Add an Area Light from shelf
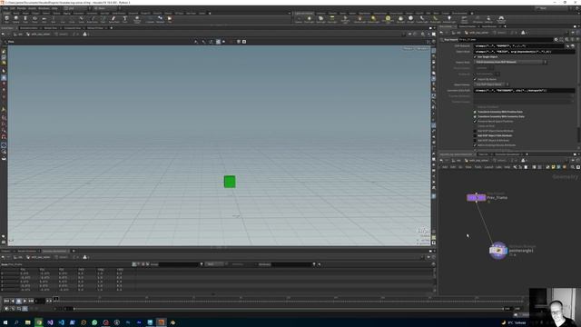The width and height of the screenshot is (581, 327). (332, 19)
